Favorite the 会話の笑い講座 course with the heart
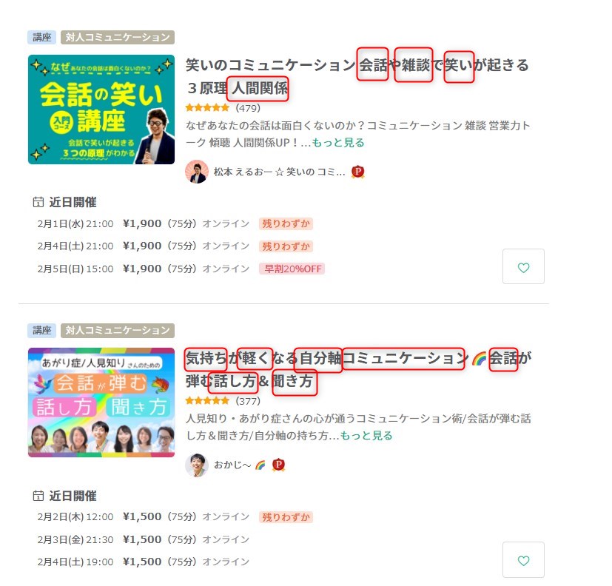Image resolution: width=612 pixels, height=586 pixels. point(523,266)
